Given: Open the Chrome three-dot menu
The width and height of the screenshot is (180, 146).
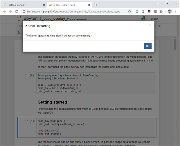Looking at the screenshot, I should coord(176,12).
